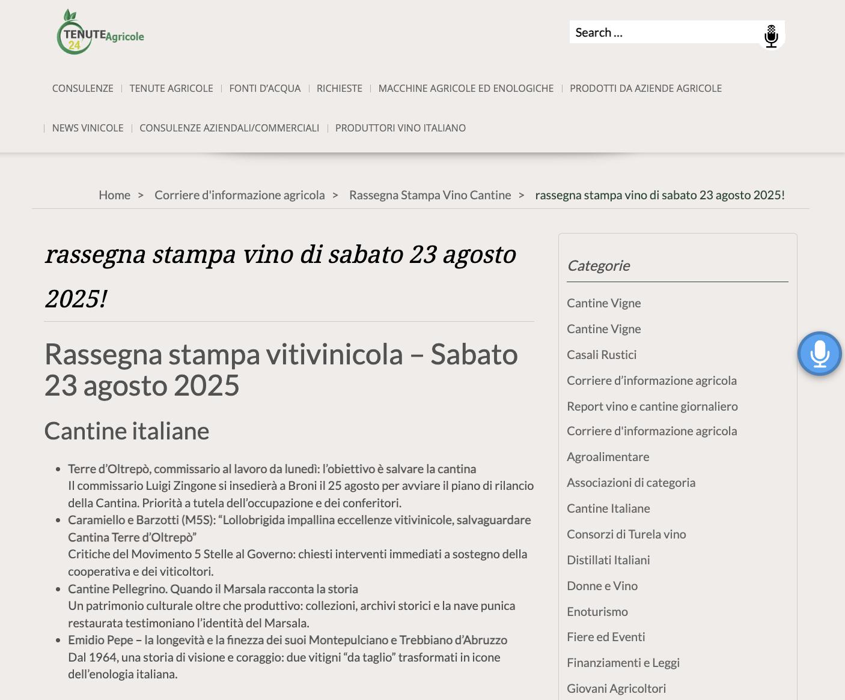Viewport: 845px width, 700px height.
Task: Open Report vino e cantine giornaliero category
Action: (x=652, y=406)
